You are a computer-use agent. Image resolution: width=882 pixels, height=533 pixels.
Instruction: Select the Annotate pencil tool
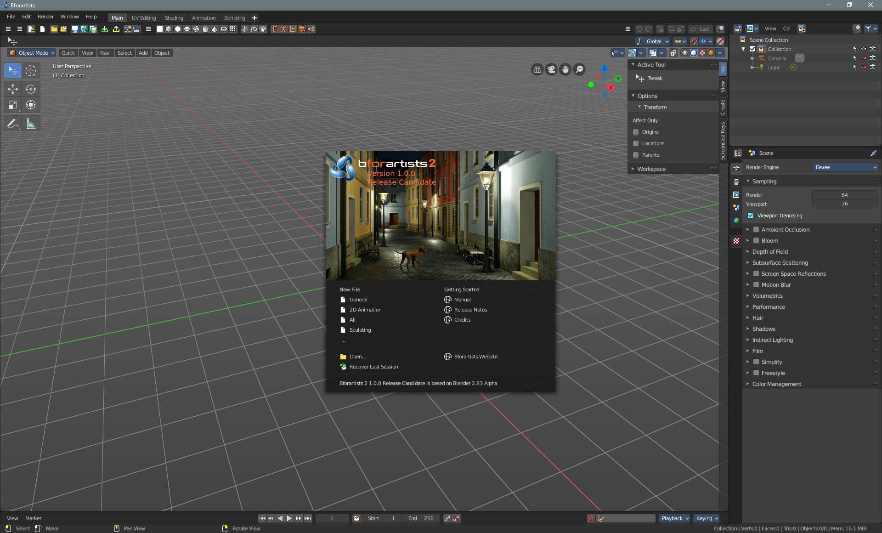(x=13, y=124)
